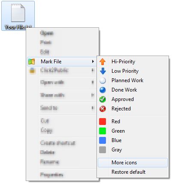This screenshot has width=172, height=184.
Task: Open the More icons menu item
Action: click(x=133, y=163)
